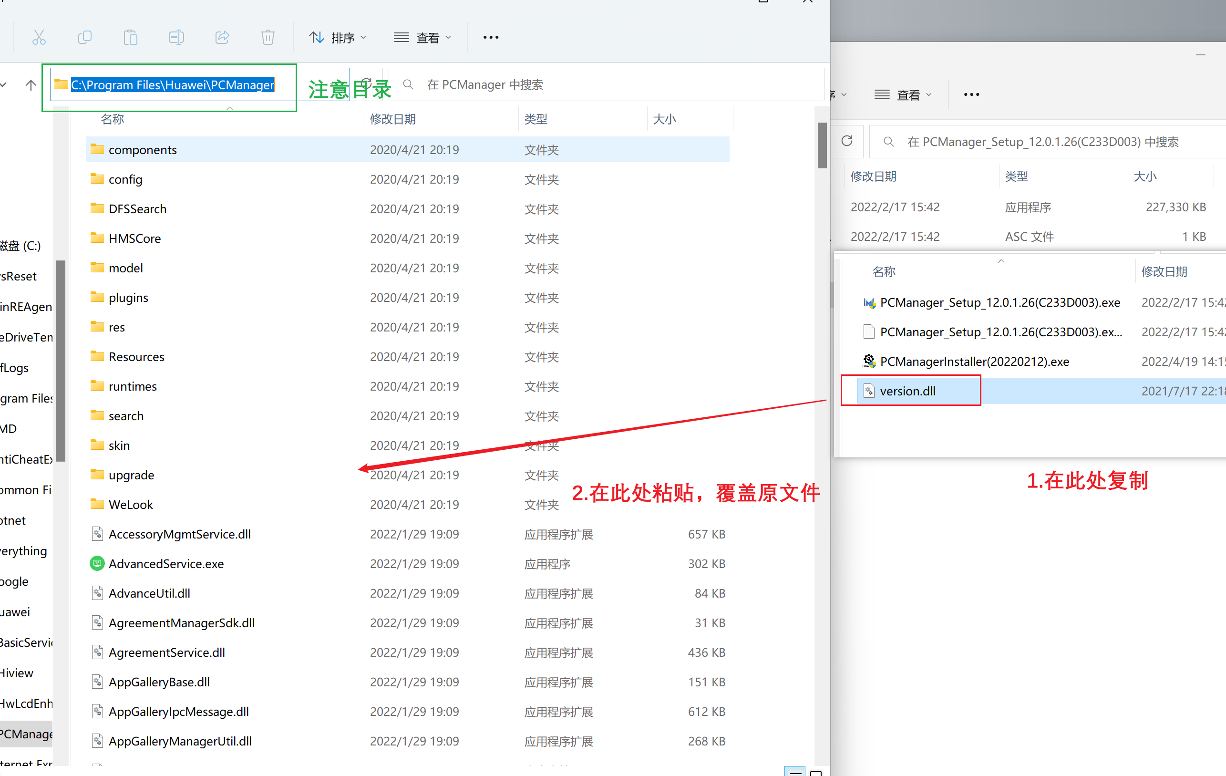Image resolution: width=1226 pixels, height=776 pixels.
Task: Go up one folder with up arrow
Action: 31,85
